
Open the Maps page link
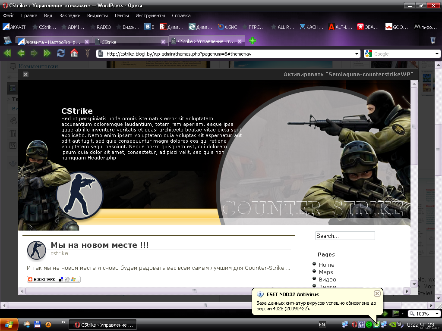[326, 272]
